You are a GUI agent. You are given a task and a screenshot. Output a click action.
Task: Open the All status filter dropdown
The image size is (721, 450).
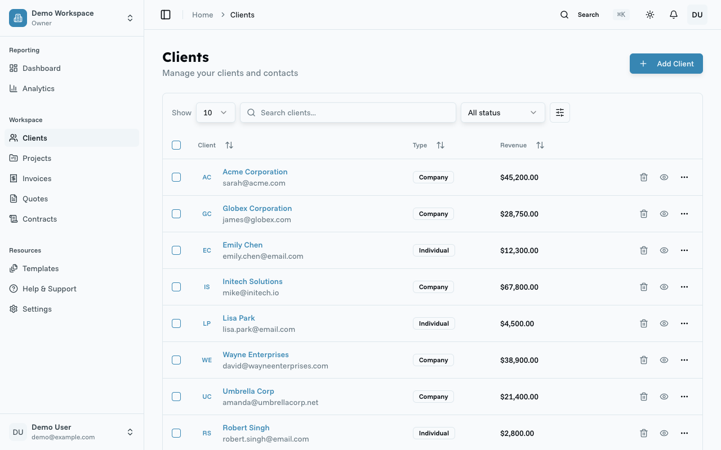503,112
